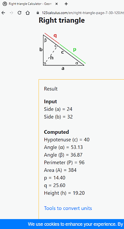Image resolution: width=124 pixels, height=229 pixels.
Task: Open the Tools to convert units link
Action: [68, 208]
